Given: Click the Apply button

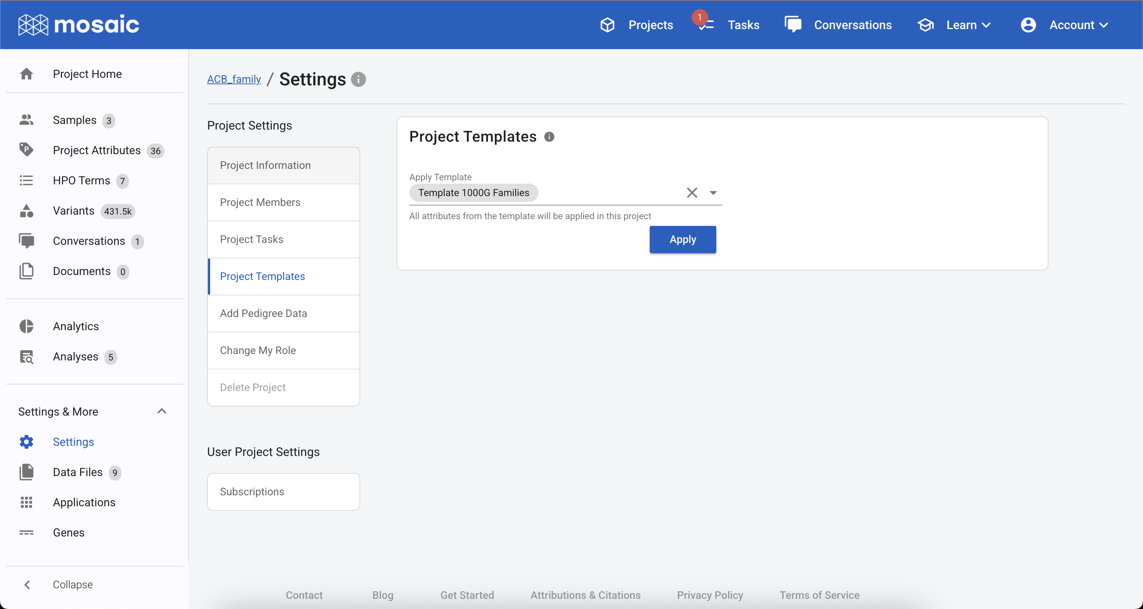Looking at the screenshot, I should 682,240.
